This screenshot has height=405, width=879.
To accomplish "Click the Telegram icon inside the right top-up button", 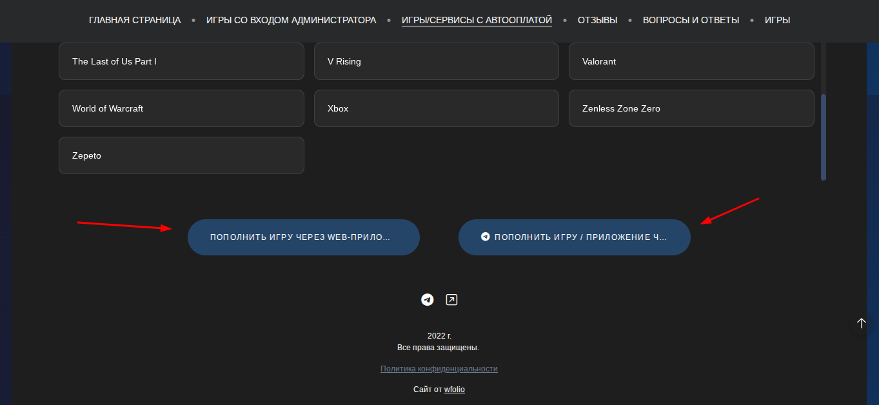I will tap(486, 237).
